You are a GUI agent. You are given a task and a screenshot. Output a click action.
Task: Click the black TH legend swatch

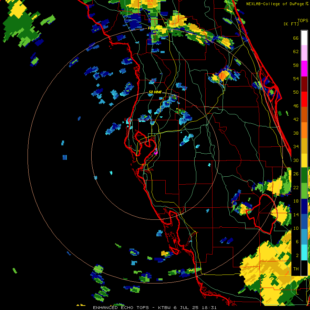click(304, 268)
